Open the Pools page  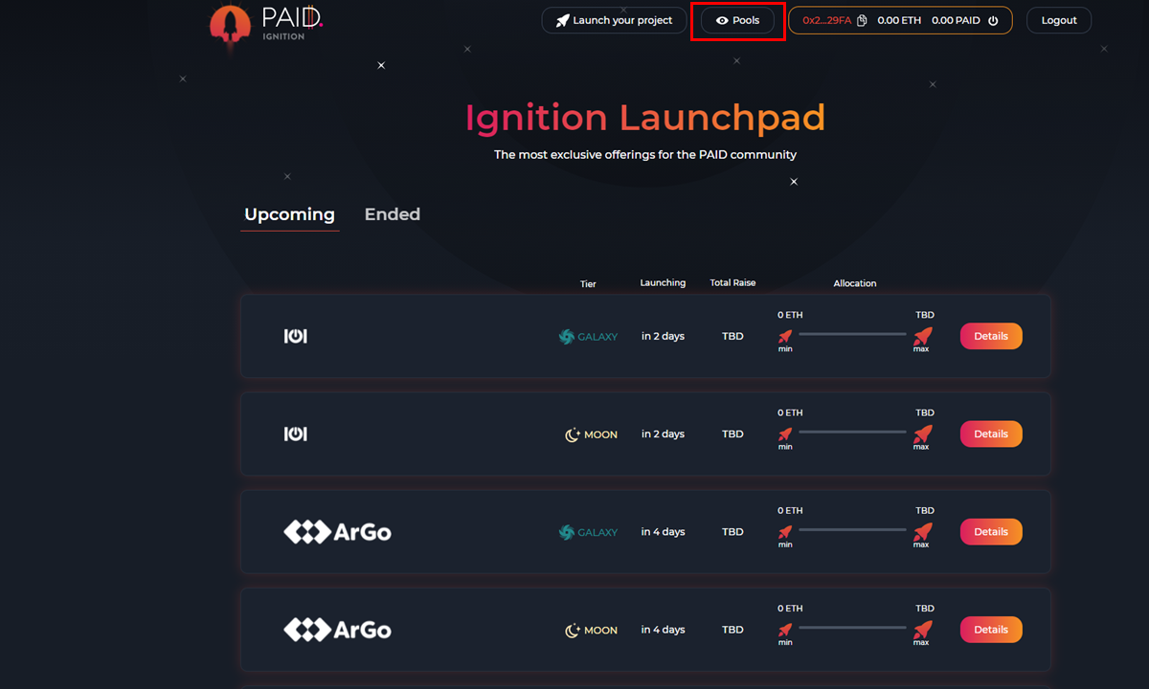click(x=737, y=20)
